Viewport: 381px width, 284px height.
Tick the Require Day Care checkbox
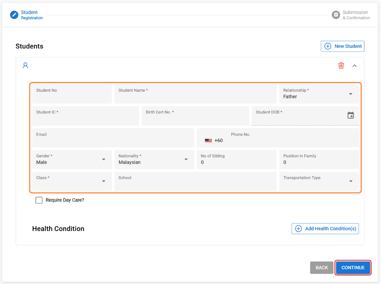[39, 200]
